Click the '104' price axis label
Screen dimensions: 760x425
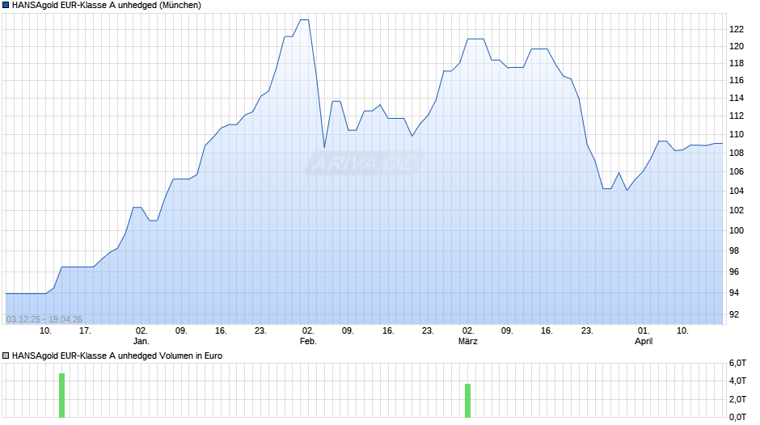tap(737, 191)
